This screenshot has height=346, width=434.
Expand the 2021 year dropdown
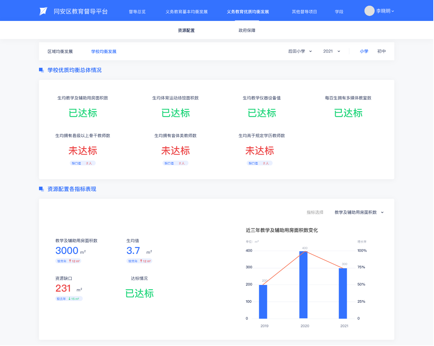pyautogui.click(x=332, y=51)
